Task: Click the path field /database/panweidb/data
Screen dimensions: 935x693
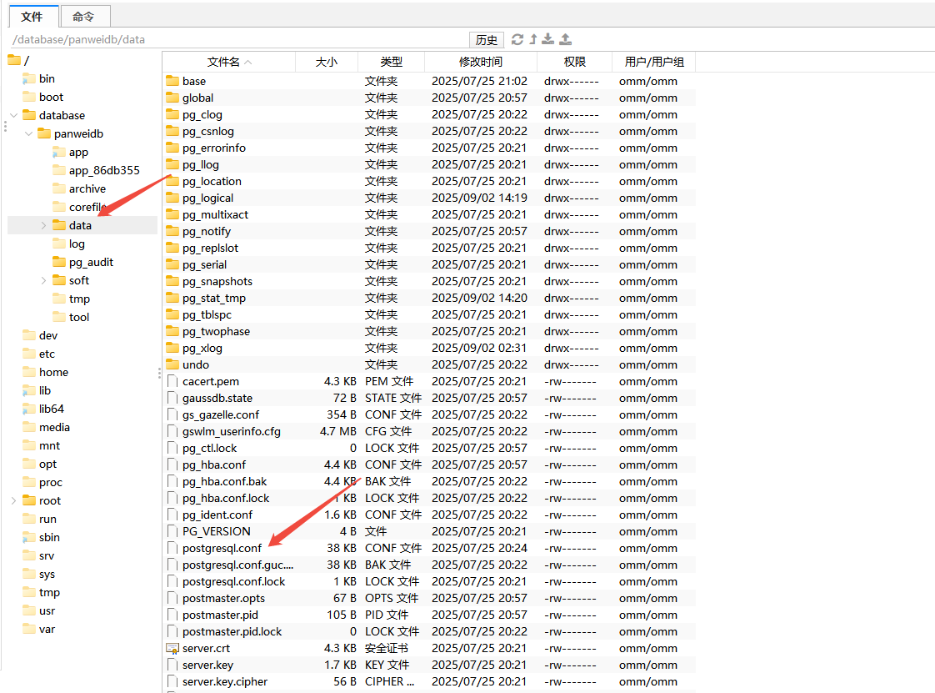Action: click(x=238, y=39)
